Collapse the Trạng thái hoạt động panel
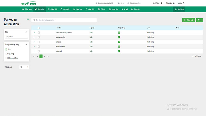This screenshot has height=116, width=206. (26, 45)
